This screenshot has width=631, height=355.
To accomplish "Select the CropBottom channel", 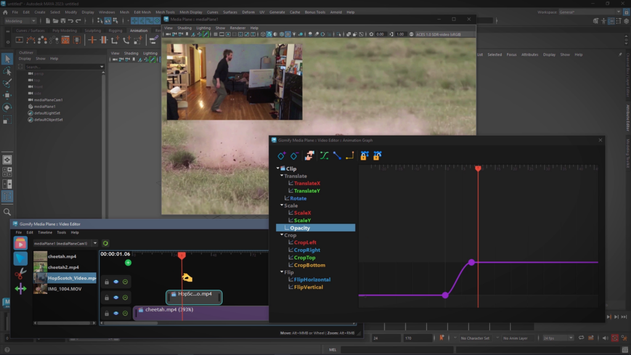I will (x=309, y=265).
